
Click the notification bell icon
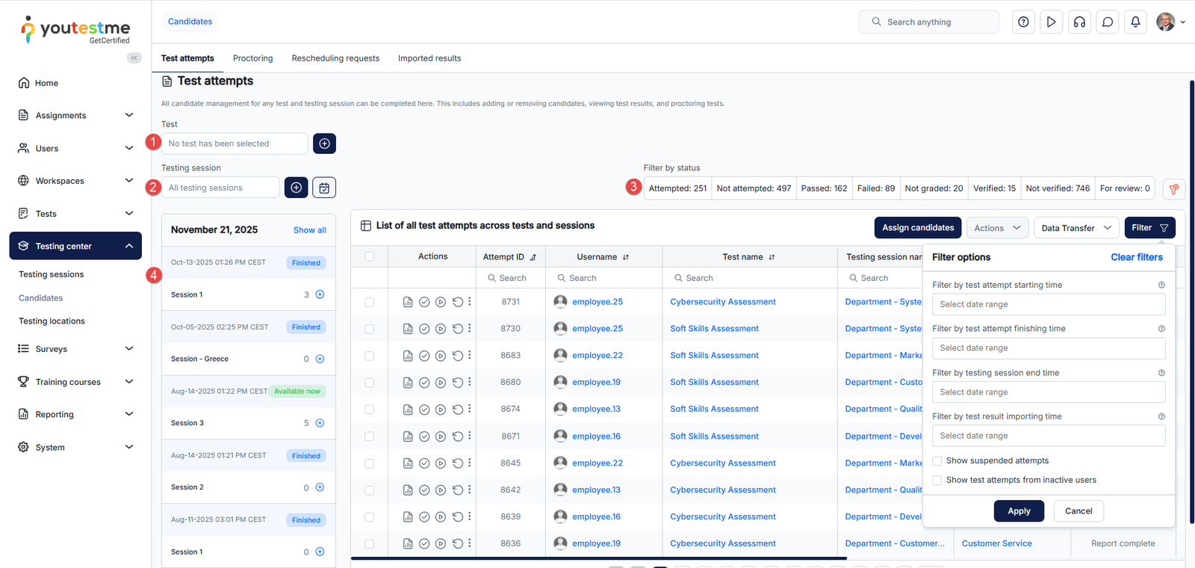coord(1135,22)
